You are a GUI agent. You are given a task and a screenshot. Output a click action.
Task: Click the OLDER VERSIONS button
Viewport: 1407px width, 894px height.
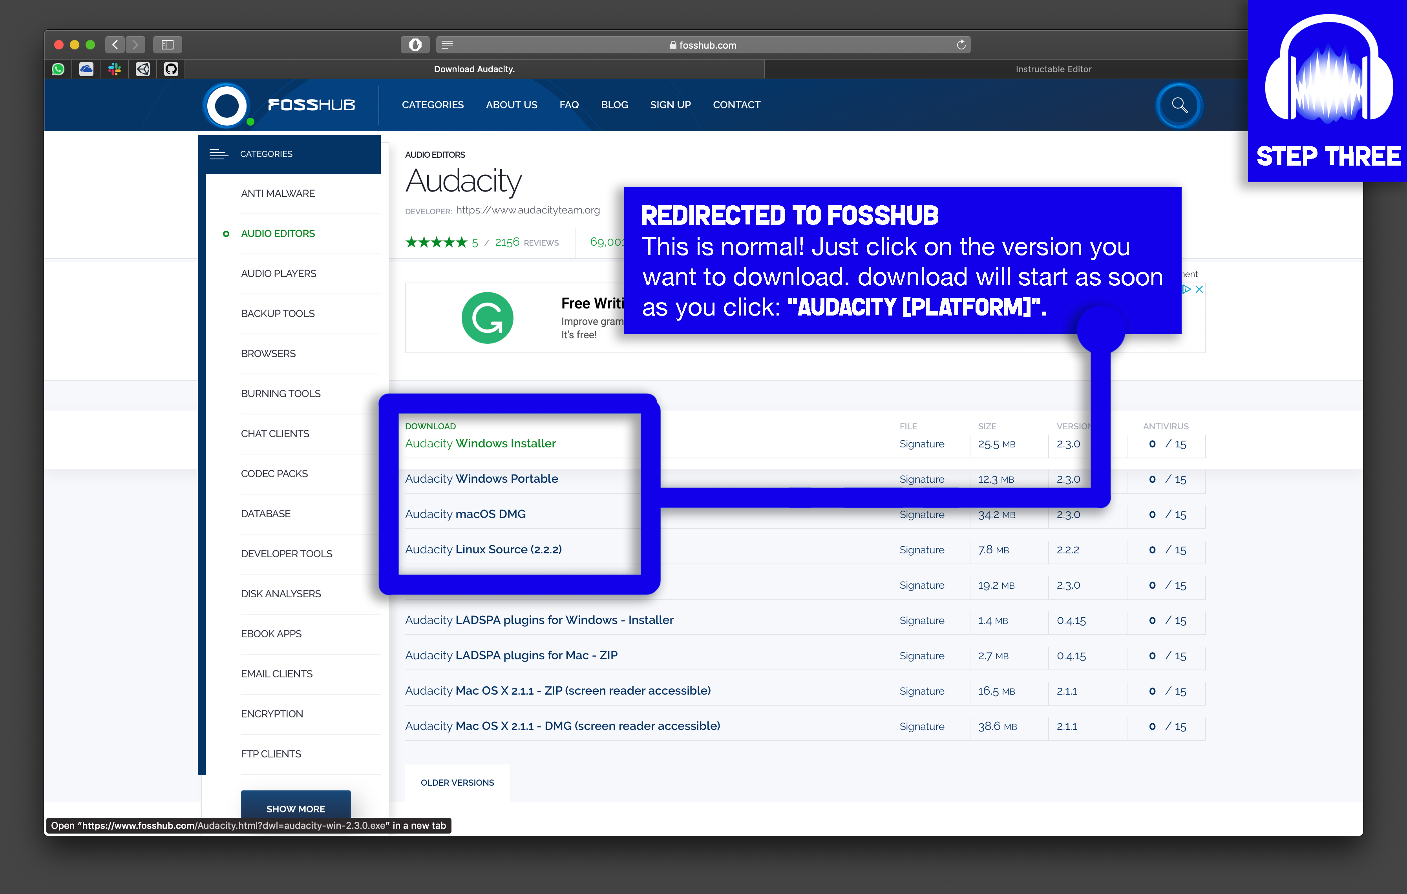(457, 783)
